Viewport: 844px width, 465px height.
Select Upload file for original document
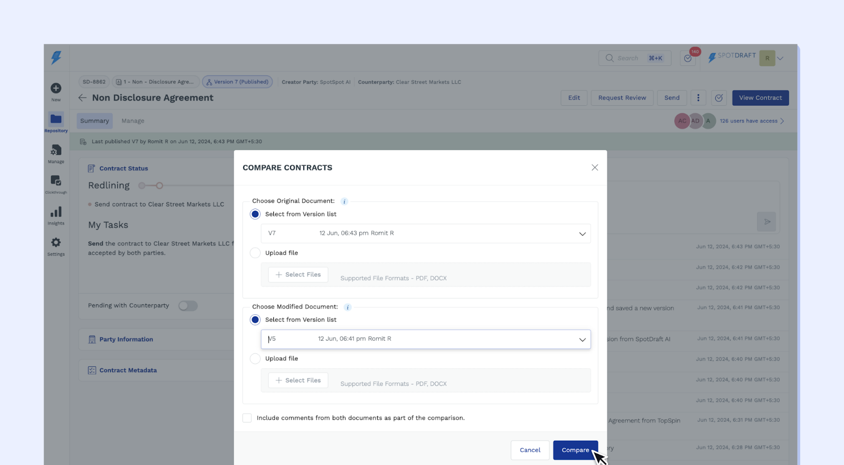click(x=255, y=253)
